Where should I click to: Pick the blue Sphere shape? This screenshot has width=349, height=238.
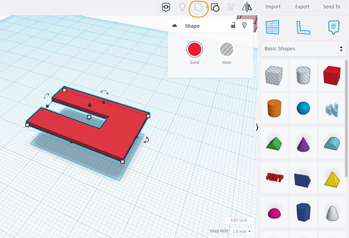303,108
